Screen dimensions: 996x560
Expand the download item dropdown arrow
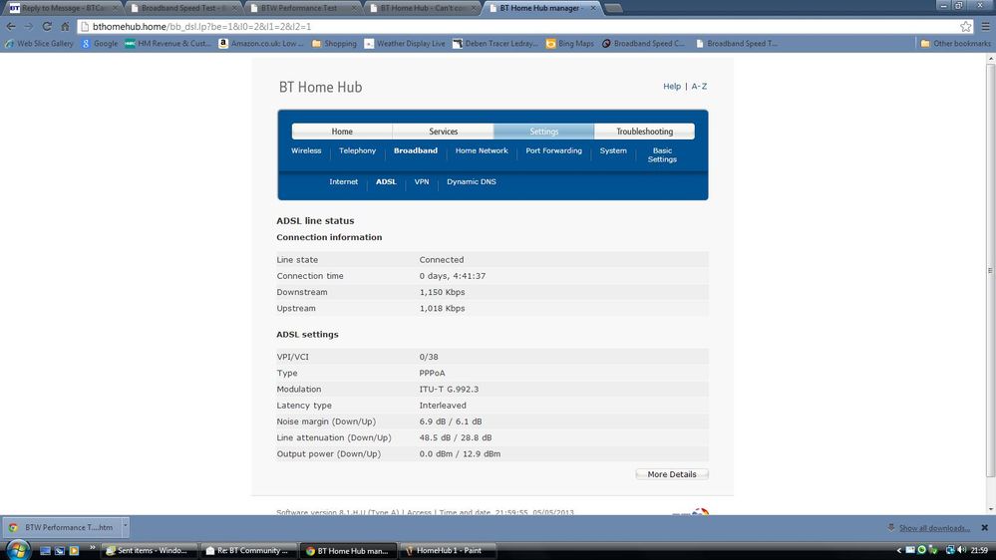click(126, 526)
